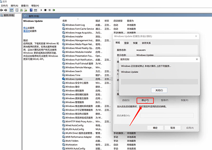Viewport: 212px width, 150px height.
Task: Open the 帮助(H) menu
Action: click(35, 5)
